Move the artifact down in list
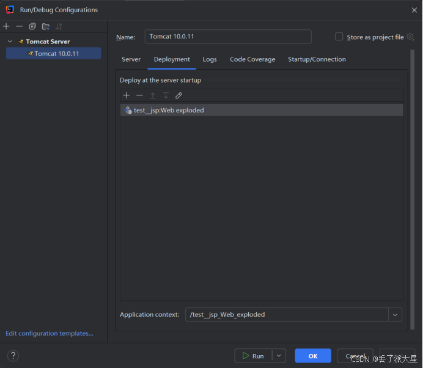Viewport: 423px width, 368px height. (x=166, y=95)
